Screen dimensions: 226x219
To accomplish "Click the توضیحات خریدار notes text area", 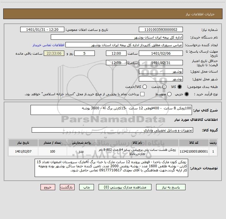I will (111, 168).
